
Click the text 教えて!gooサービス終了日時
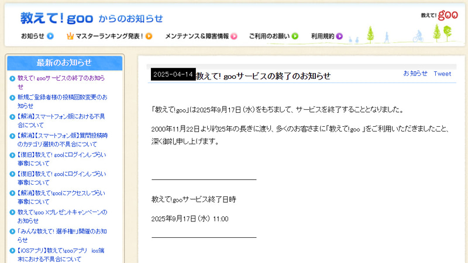(194, 199)
